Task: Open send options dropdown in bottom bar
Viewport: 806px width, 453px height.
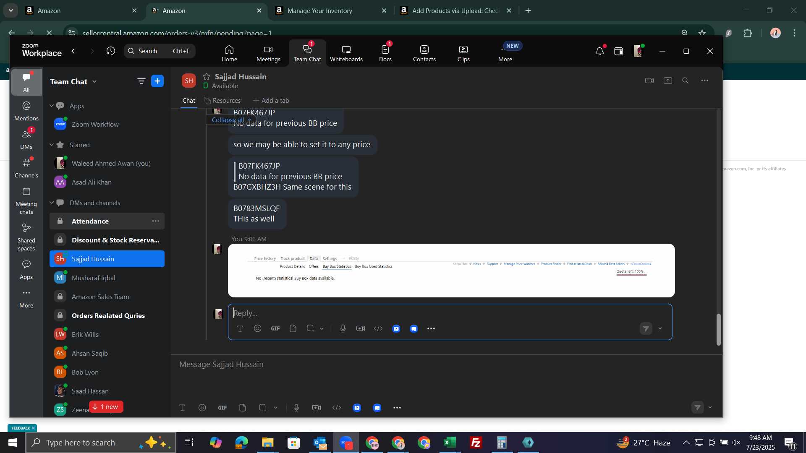Action: [x=710, y=408]
